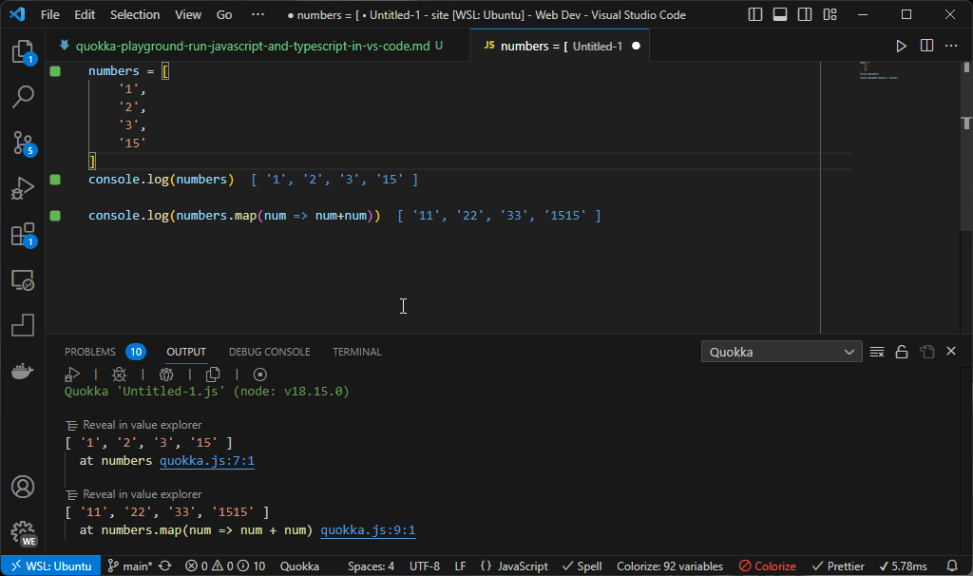Open Source Control with 5 pending changes
This screenshot has height=576, width=973.
point(23,143)
